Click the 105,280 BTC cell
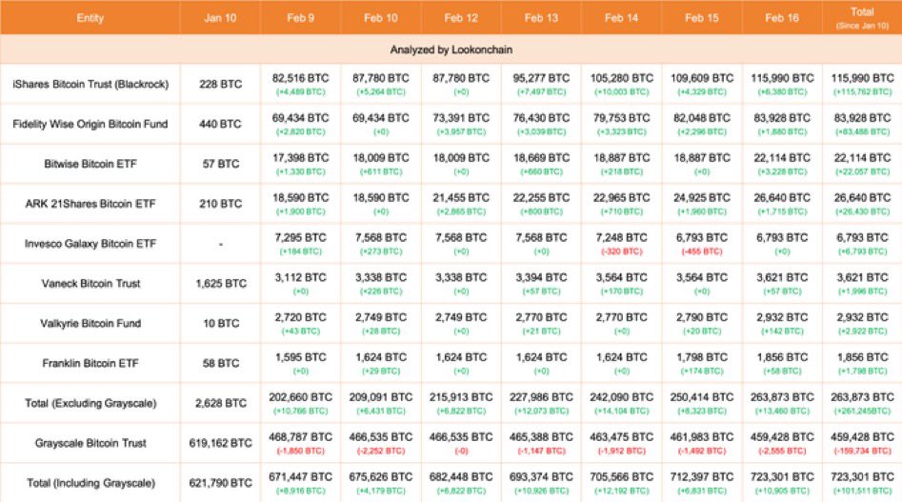 pos(621,84)
